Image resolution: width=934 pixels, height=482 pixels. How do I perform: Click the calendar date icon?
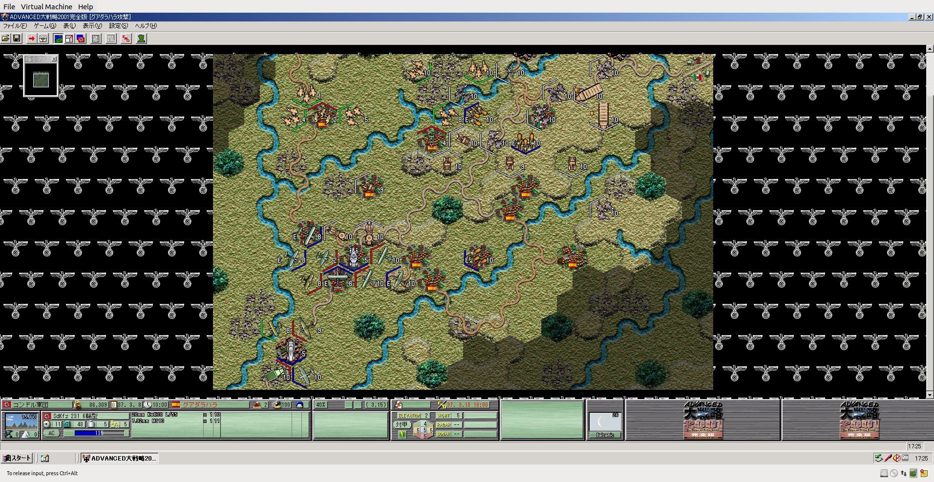114,405
